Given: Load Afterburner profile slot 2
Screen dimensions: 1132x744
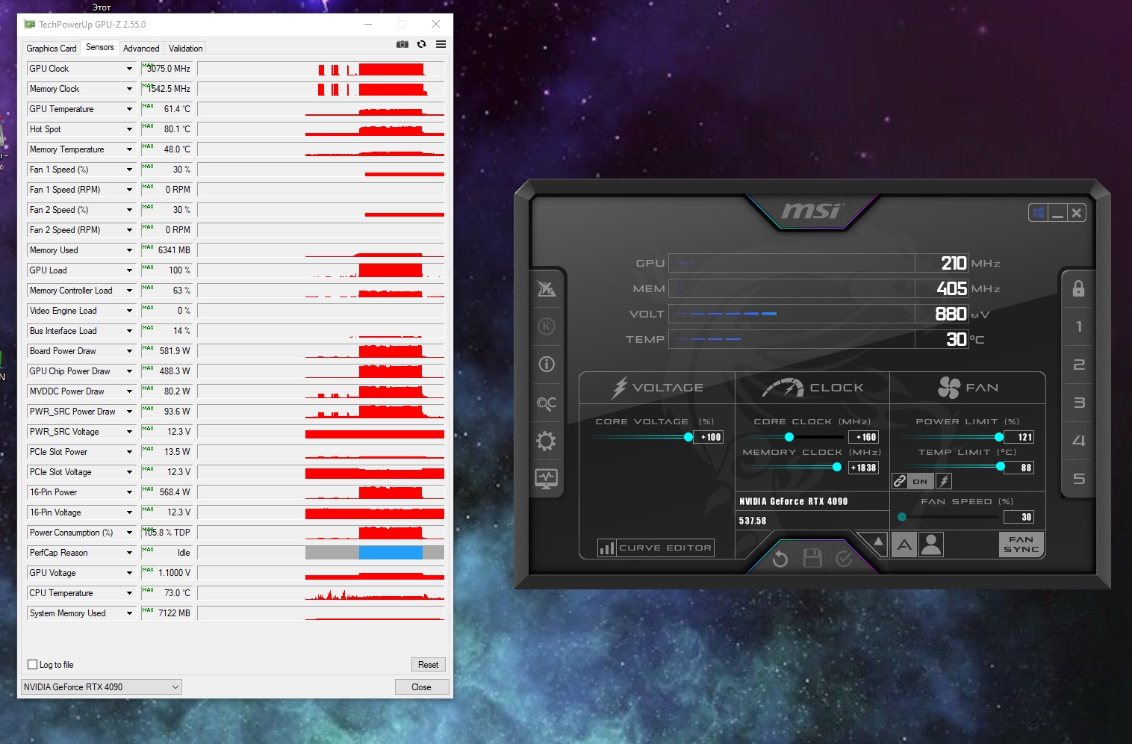Looking at the screenshot, I should (x=1078, y=365).
